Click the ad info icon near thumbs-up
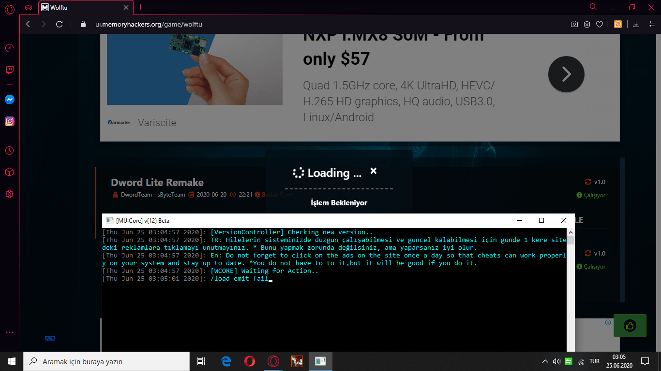Screen dimensions: 661x371 [608, 323]
